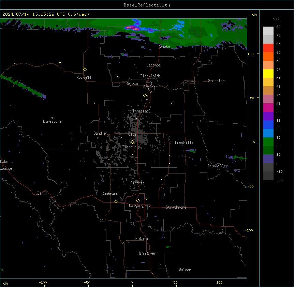Click the magenta 42 dBZ legend color

pyautogui.click(x=268, y=107)
